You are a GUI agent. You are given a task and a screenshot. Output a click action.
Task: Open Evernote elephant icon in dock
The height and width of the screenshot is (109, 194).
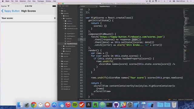(95, 105)
